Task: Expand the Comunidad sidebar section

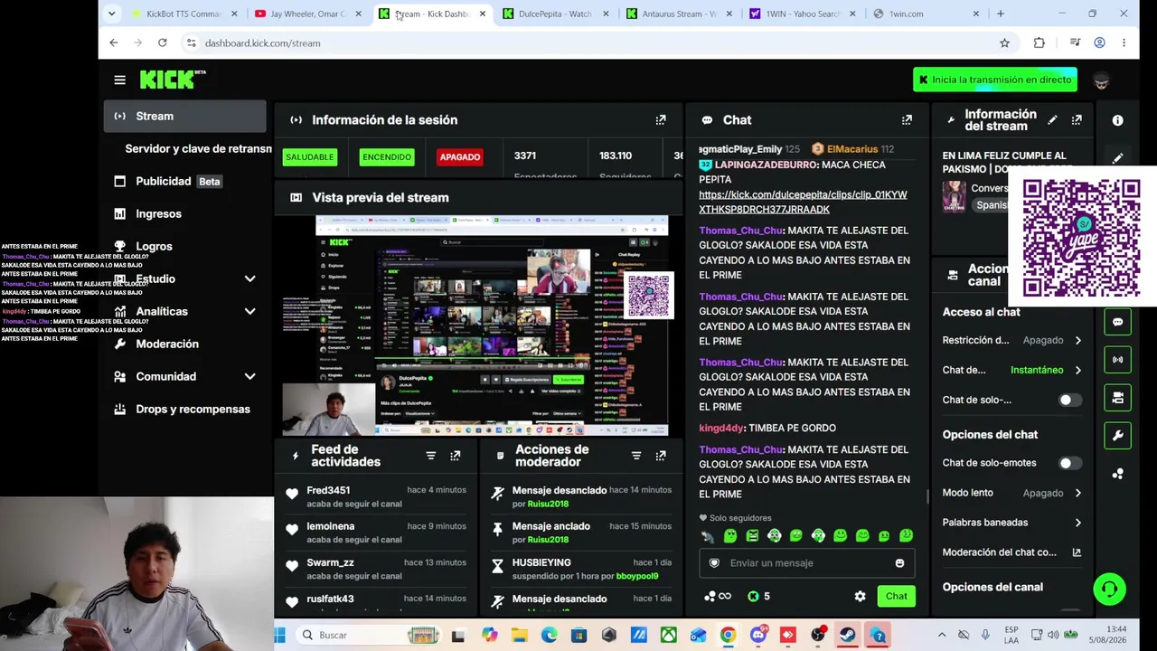Action: click(x=249, y=376)
